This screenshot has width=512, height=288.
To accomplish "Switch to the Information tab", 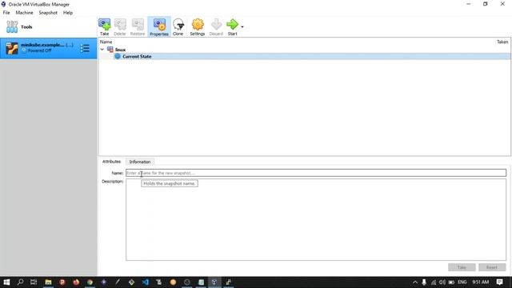I will pos(140,162).
